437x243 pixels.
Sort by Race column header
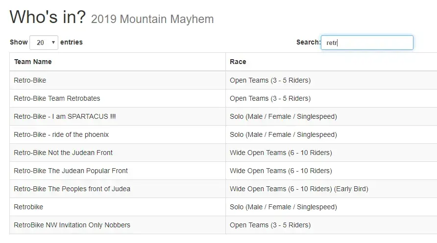[x=238, y=62]
